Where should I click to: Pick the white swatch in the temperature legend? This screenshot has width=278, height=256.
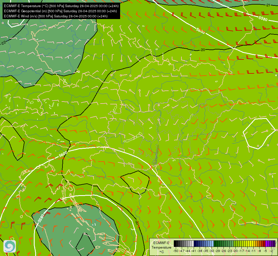tap(193, 243)
